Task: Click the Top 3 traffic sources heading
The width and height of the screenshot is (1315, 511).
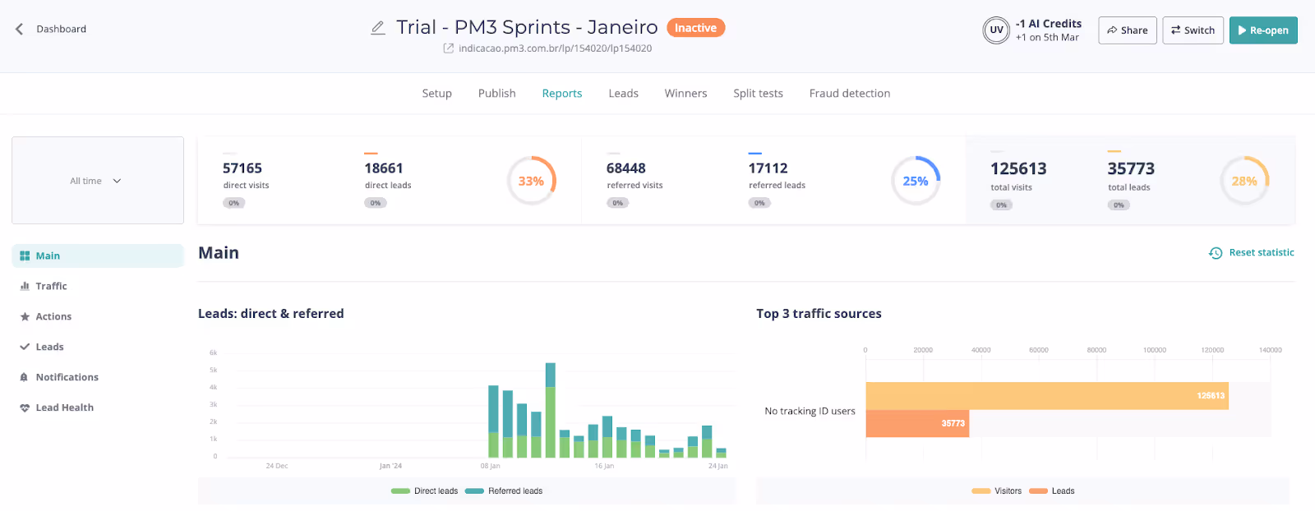Action: 819,314
